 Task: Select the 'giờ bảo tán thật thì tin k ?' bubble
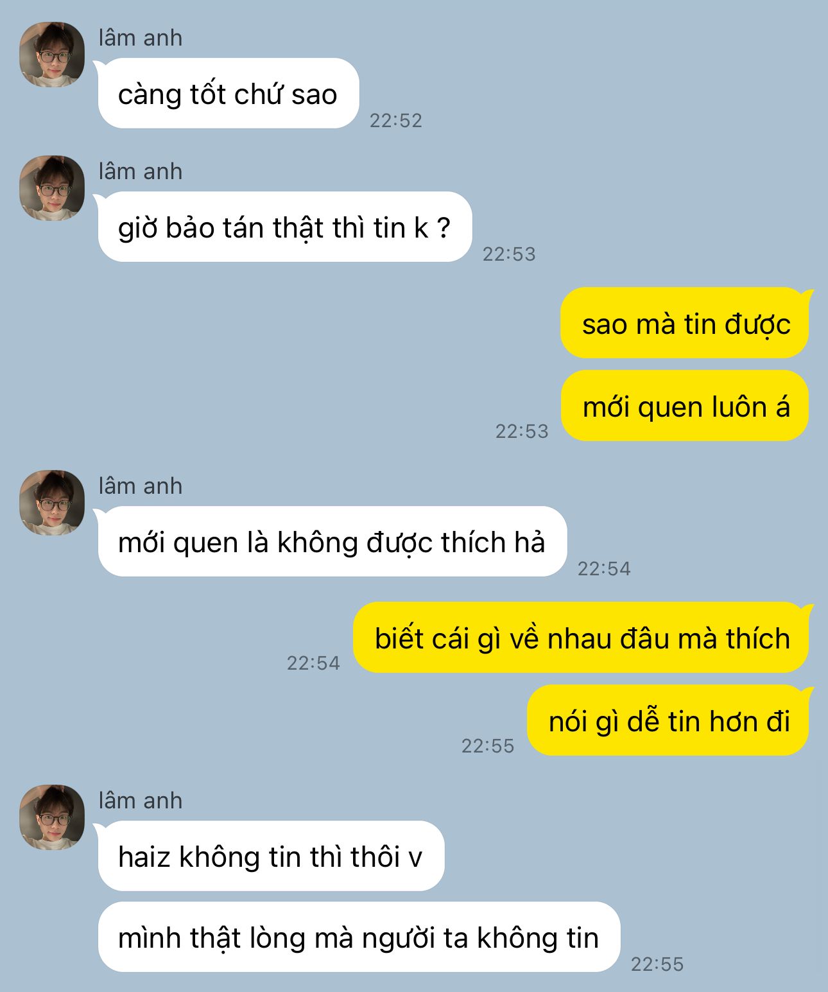pyautogui.click(x=284, y=227)
